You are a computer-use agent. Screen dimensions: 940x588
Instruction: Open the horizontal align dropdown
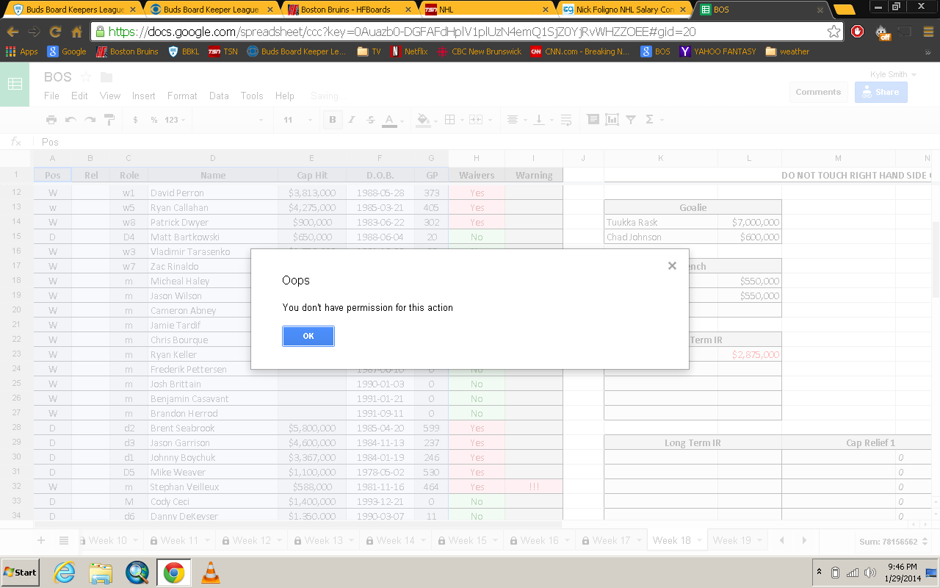516,120
